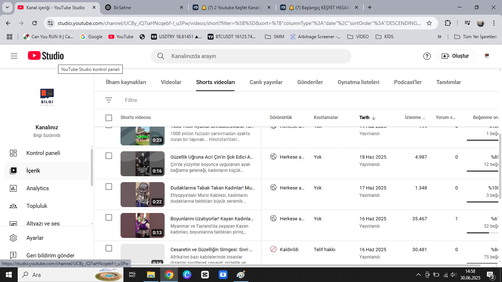
Task: Click the YouTube Studio logo
Action: click(x=46, y=56)
